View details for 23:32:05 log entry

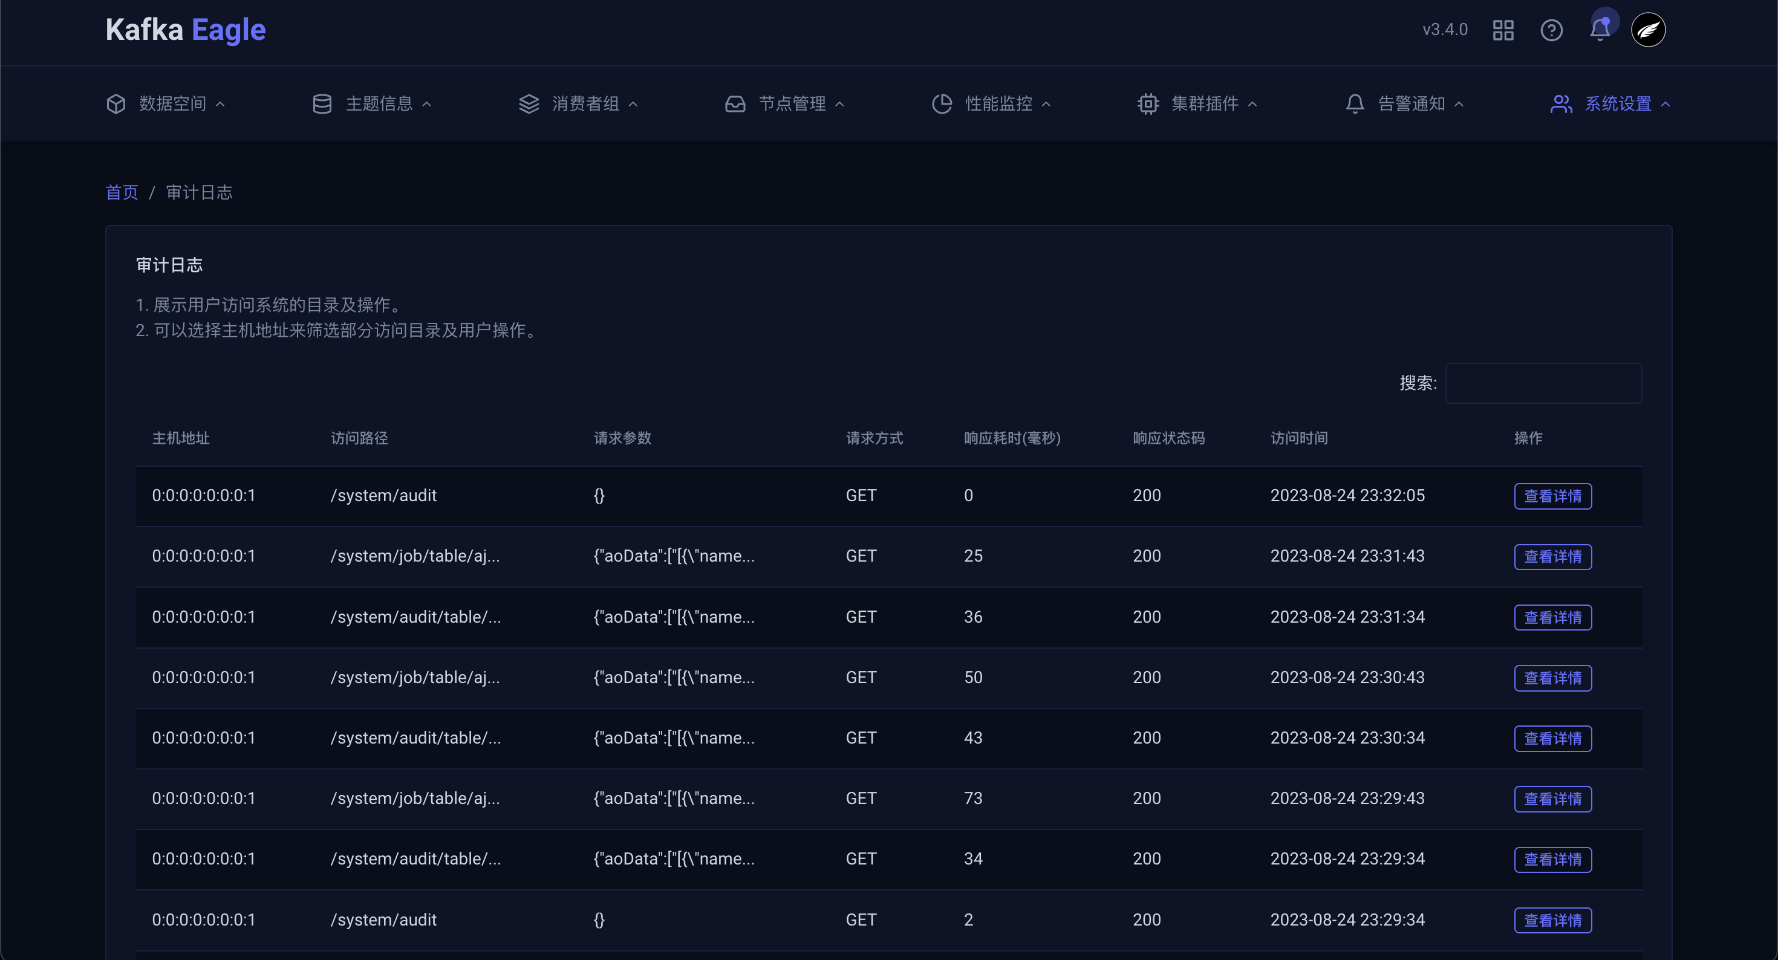tap(1552, 496)
